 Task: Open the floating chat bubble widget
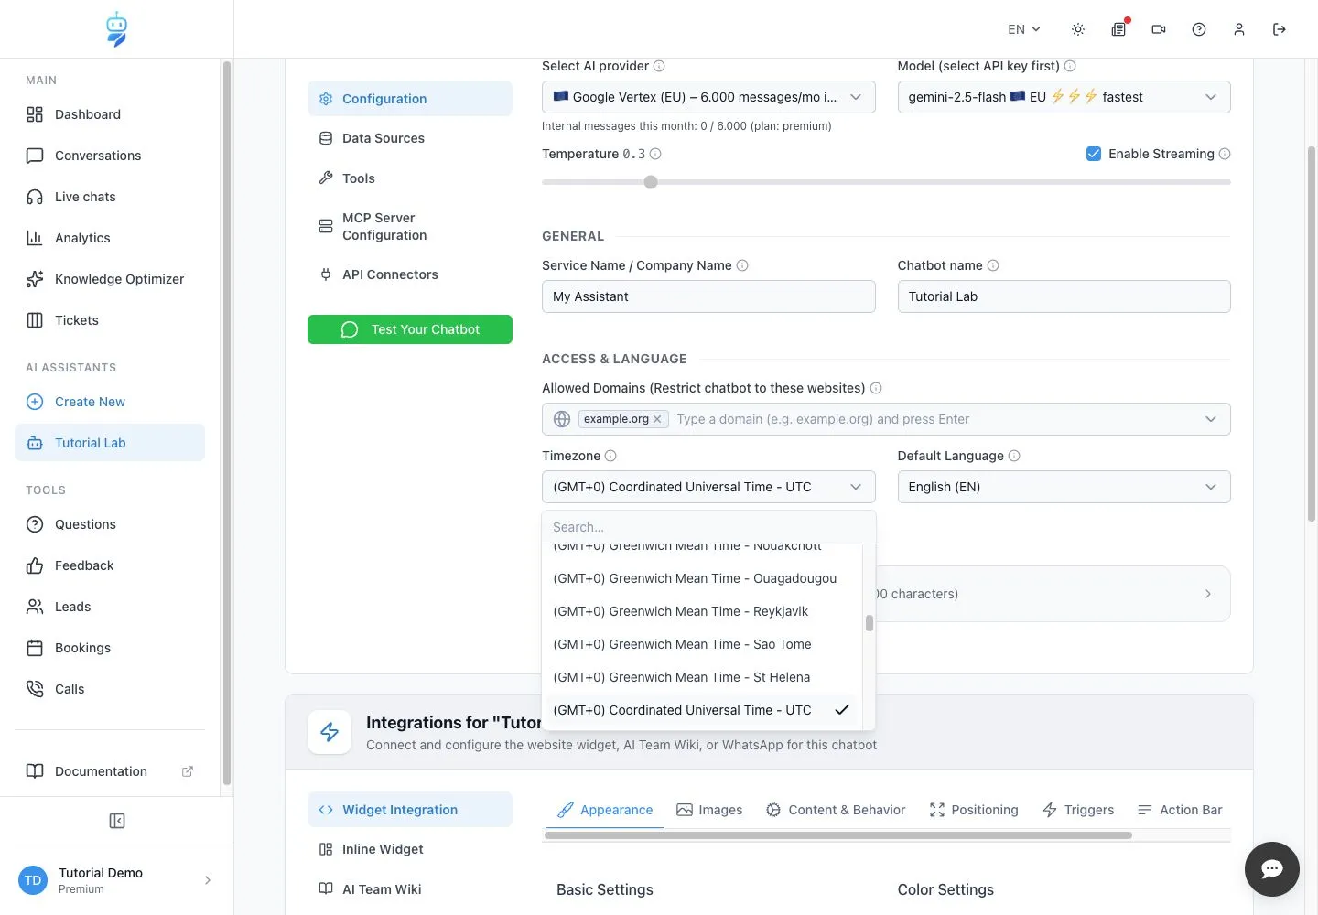(1272, 869)
